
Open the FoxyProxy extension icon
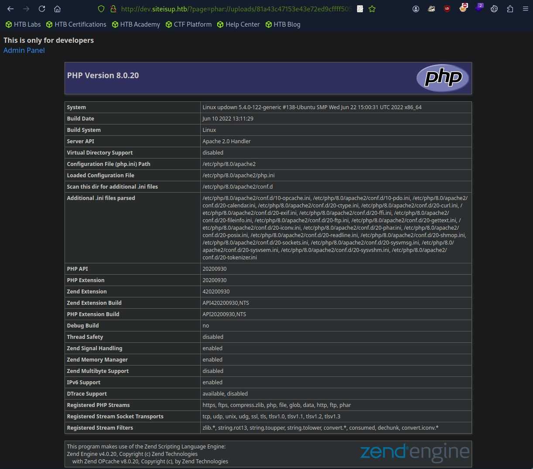pyautogui.click(x=463, y=8)
